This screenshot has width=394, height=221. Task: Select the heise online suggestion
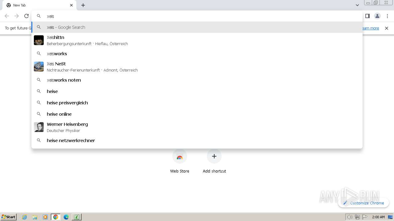point(197,114)
